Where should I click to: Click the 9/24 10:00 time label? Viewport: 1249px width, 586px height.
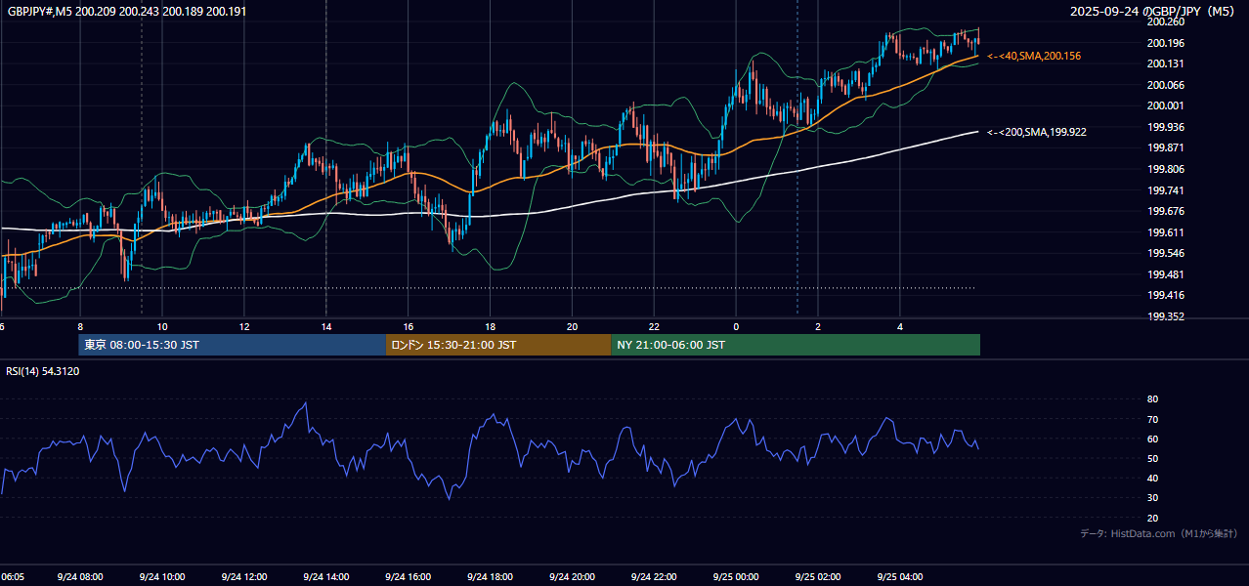click(x=160, y=576)
